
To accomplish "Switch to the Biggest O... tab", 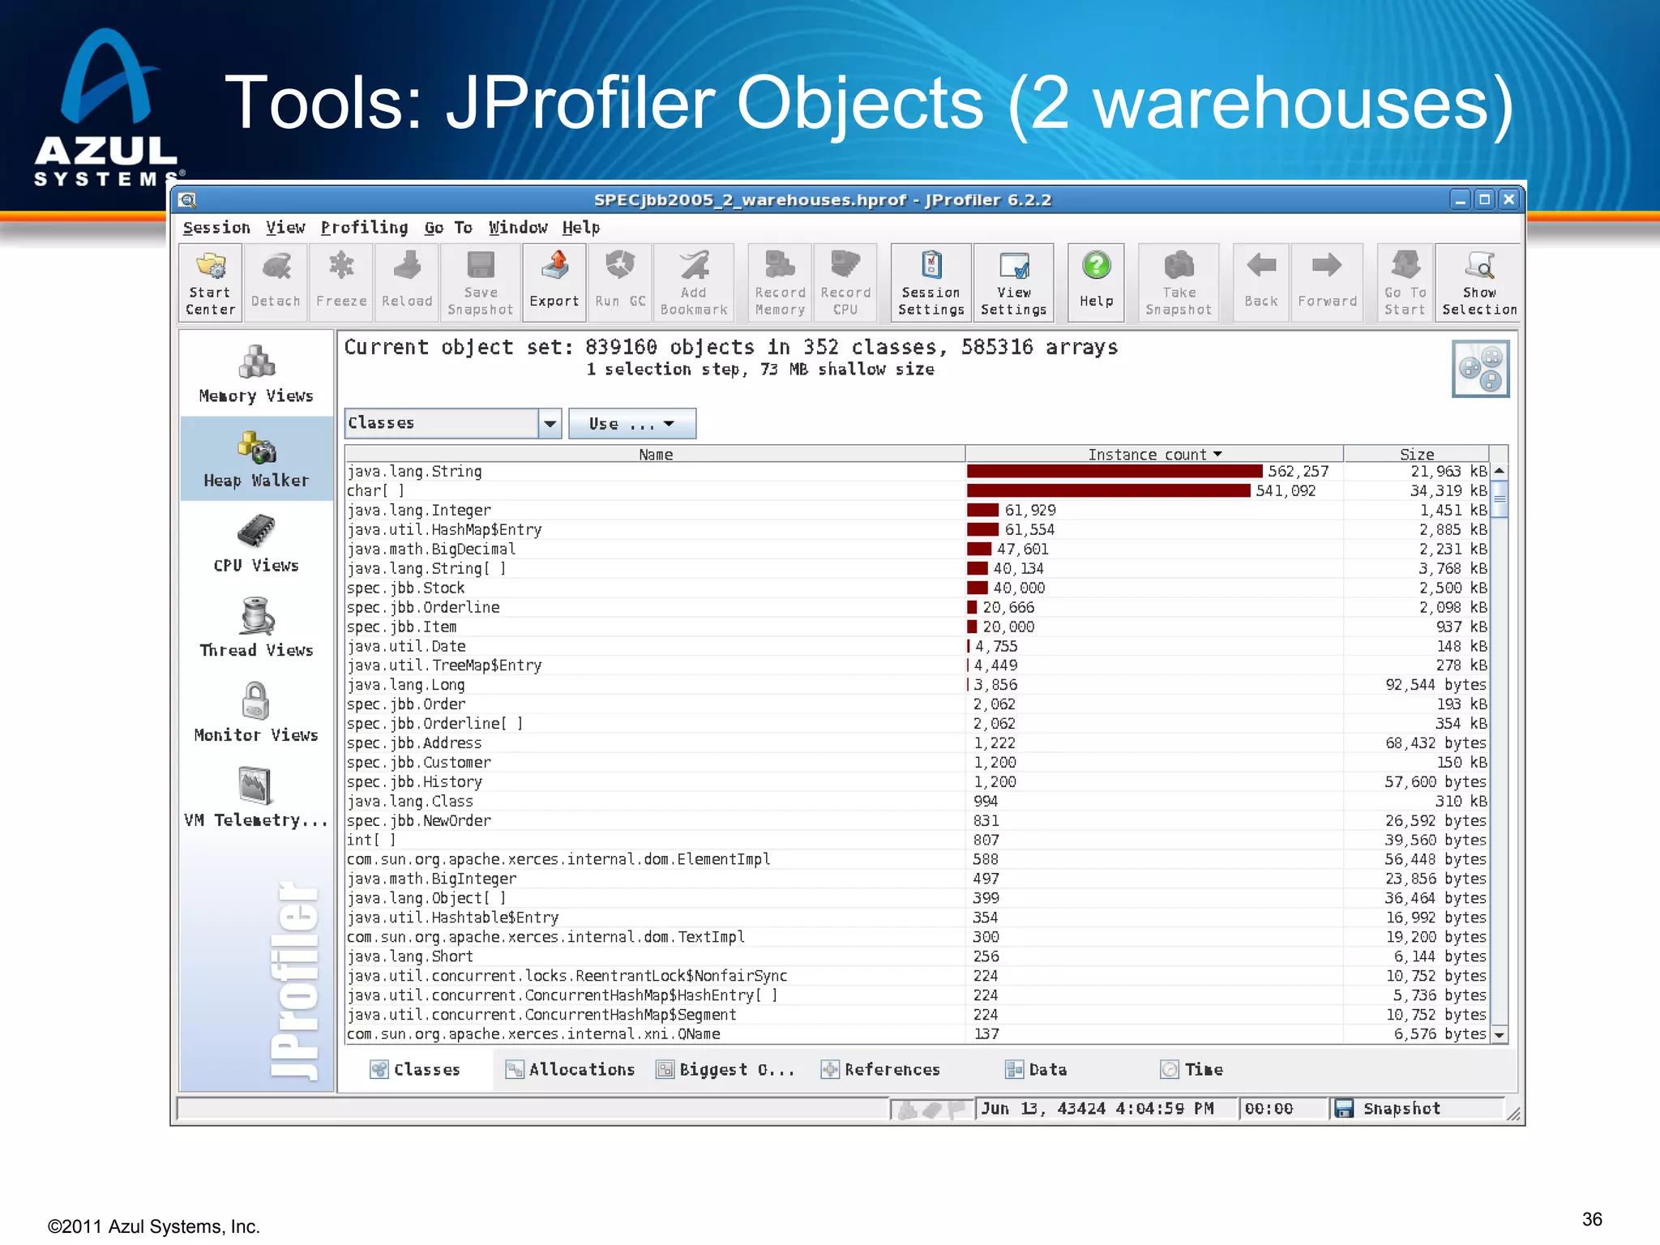I will 725,1069.
